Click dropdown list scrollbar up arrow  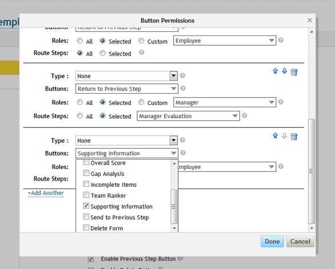click(x=174, y=163)
